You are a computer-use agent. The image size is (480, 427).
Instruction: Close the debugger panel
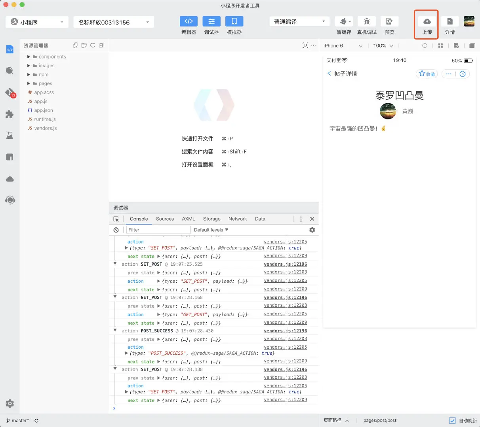[312, 219]
